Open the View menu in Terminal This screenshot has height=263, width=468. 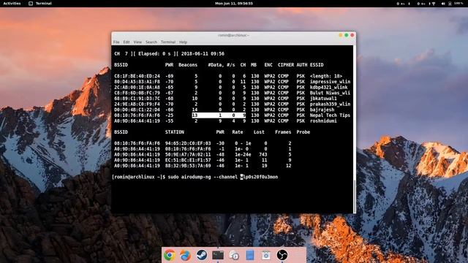point(137,42)
